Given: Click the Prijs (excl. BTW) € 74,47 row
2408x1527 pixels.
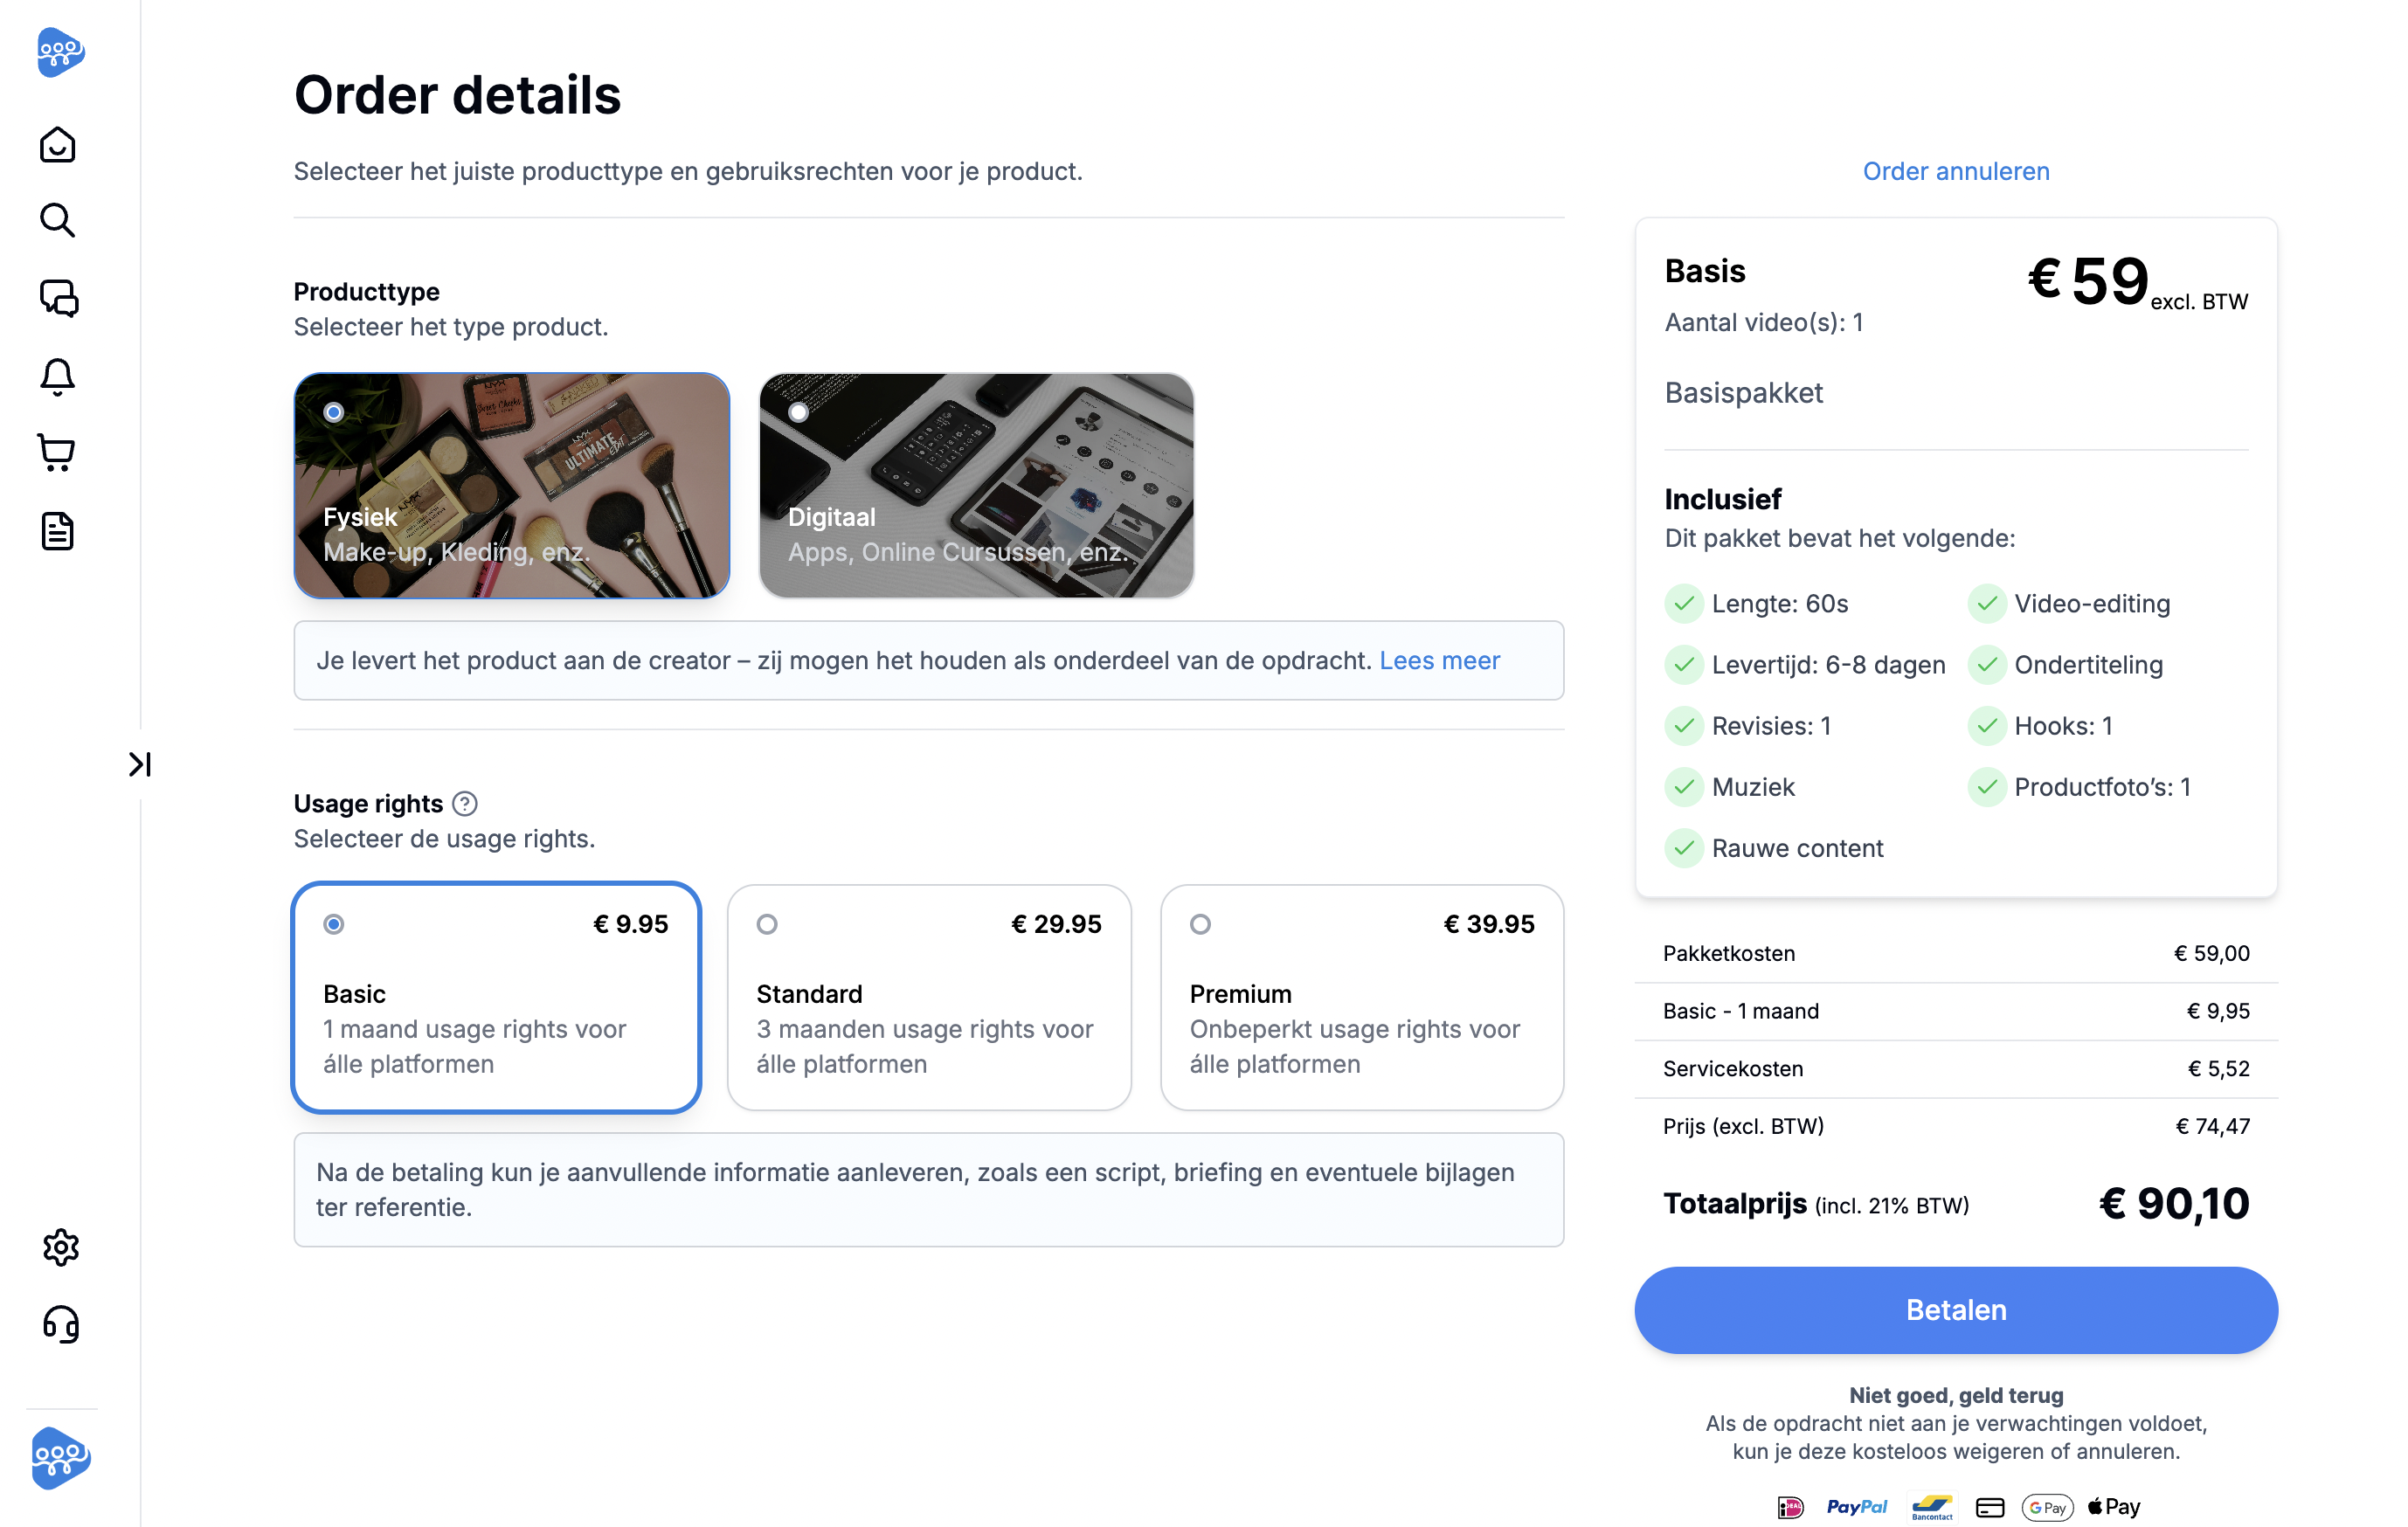Looking at the screenshot, I should pos(1956,1126).
